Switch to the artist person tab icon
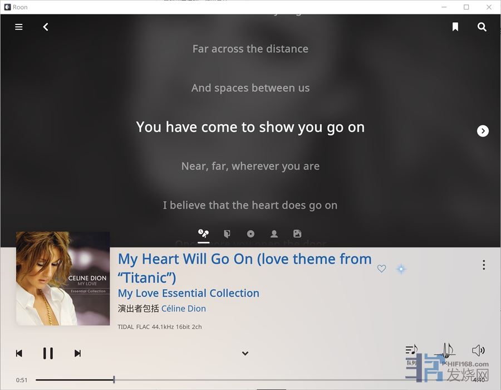The width and height of the screenshot is (501, 390). tap(274, 233)
